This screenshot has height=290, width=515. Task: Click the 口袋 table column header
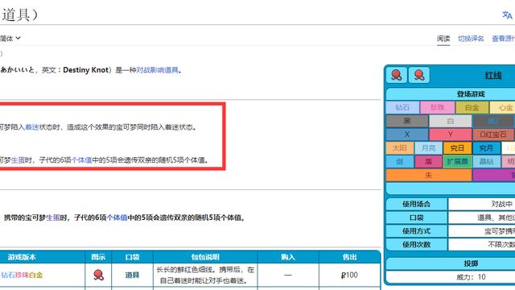[x=132, y=257]
